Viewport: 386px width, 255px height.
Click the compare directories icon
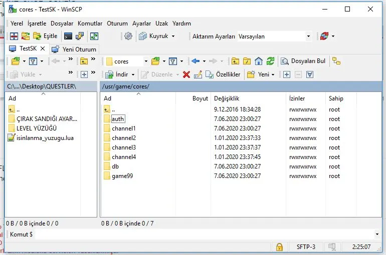14,36
